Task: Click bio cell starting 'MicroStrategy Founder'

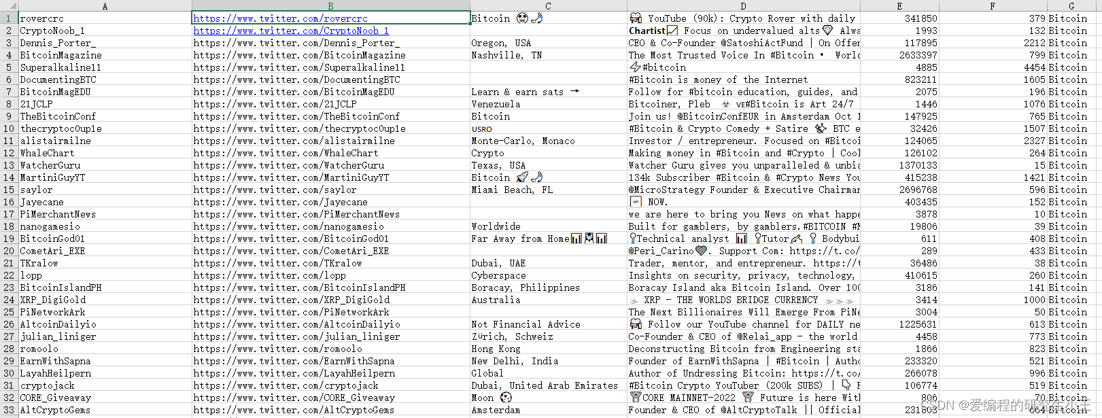Action: pos(743,190)
